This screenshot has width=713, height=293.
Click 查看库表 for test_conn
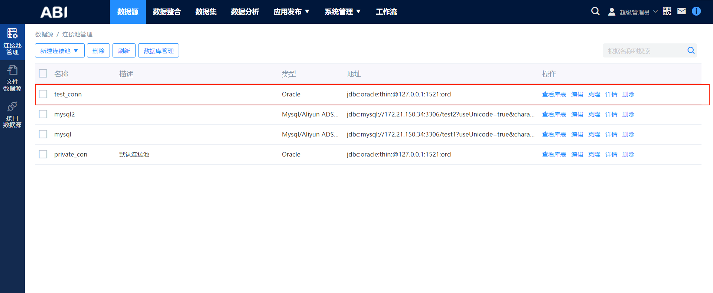point(554,94)
